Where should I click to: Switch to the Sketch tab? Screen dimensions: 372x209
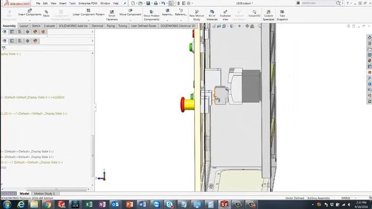click(x=36, y=26)
